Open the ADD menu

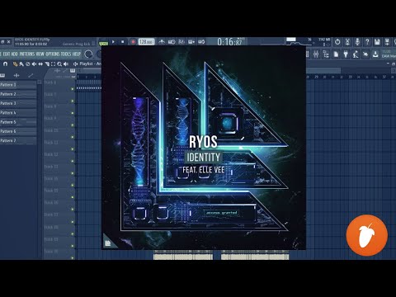point(15,54)
